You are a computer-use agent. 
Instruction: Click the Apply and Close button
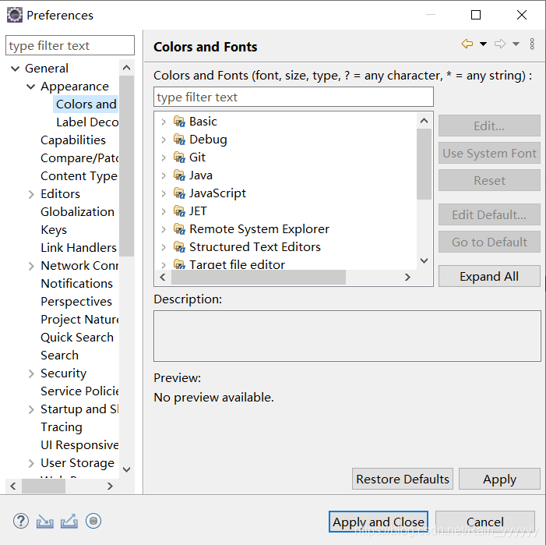coord(379,522)
